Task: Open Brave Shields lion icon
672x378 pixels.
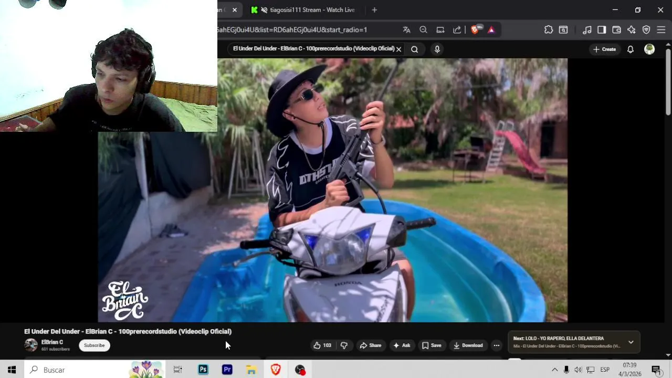Action: click(475, 30)
